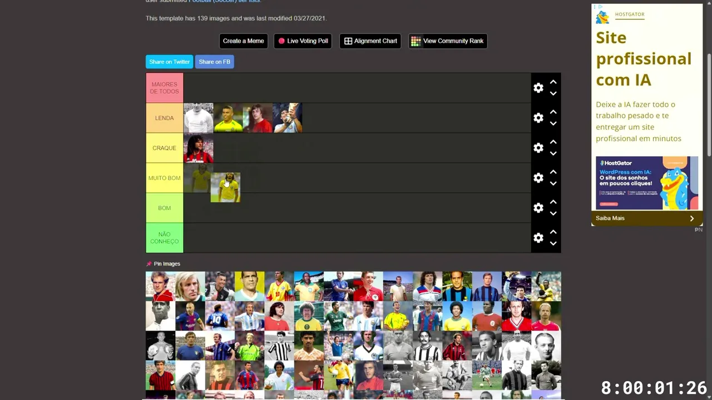Viewport: 712px width, 400px height.
Task: Move LENDA row up arrow
Action: [553, 112]
